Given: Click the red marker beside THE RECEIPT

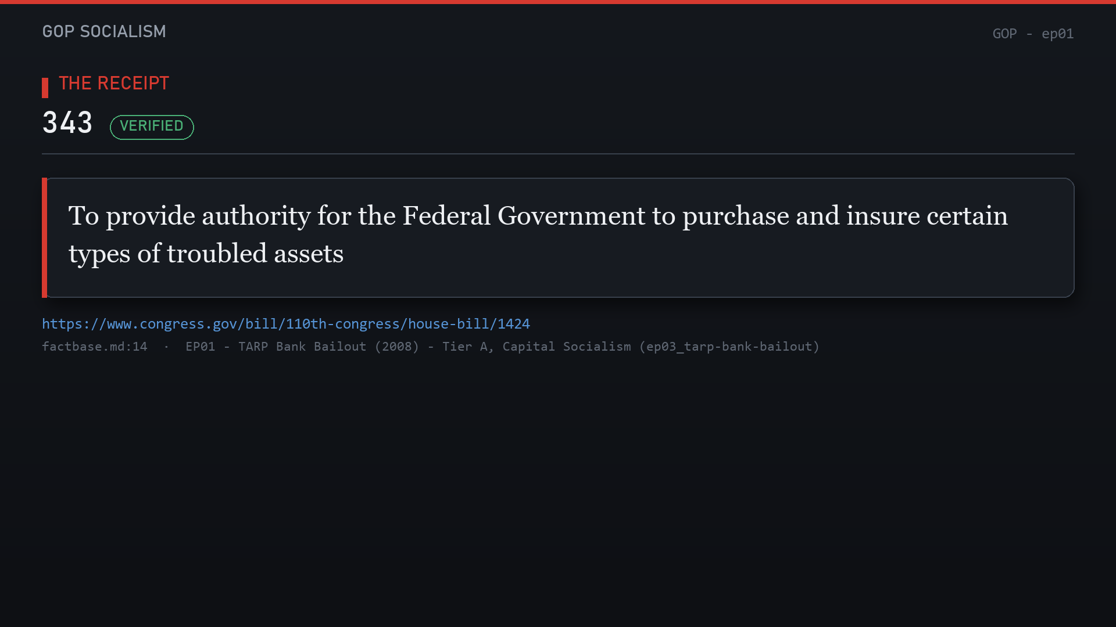Looking at the screenshot, I should click(x=45, y=88).
